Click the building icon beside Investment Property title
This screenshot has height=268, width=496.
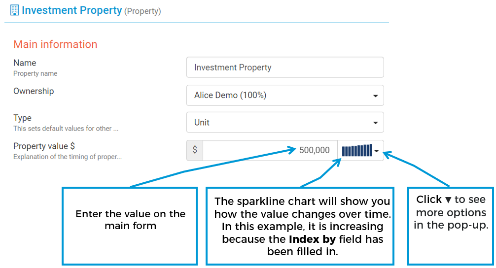click(x=15, y=10)
